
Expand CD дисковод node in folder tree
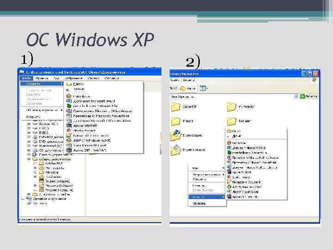pyautogui.click(x=29, y=150)
